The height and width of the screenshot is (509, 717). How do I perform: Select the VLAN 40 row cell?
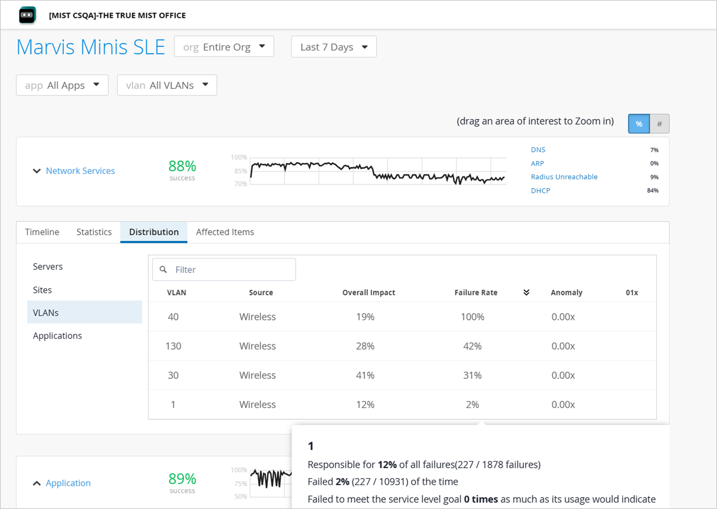click(173, 317)
